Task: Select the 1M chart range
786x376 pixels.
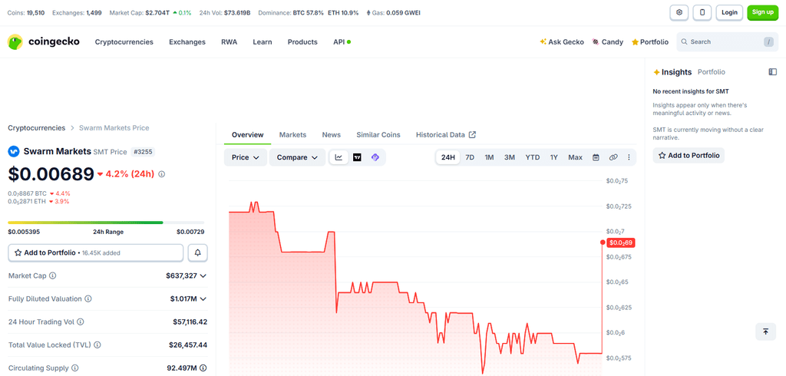Action: click(x=489, y=157)
